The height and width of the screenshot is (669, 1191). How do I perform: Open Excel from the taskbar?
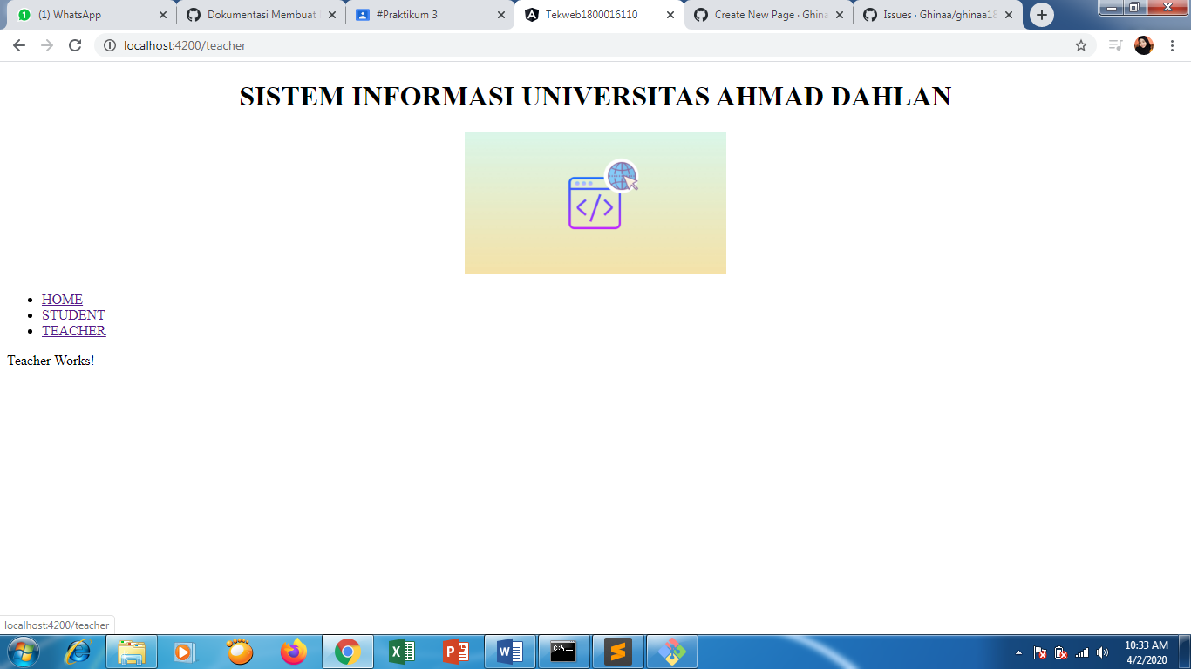click(x=402, y=652)
